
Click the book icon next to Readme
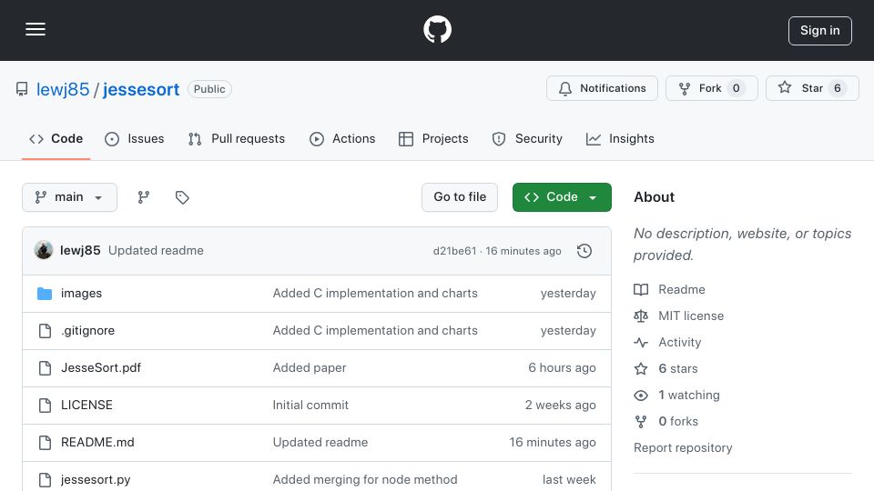(641, 289)
